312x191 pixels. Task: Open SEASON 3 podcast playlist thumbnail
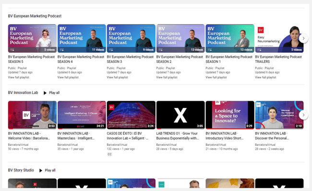pyautogui.click(x=131, y=38)
